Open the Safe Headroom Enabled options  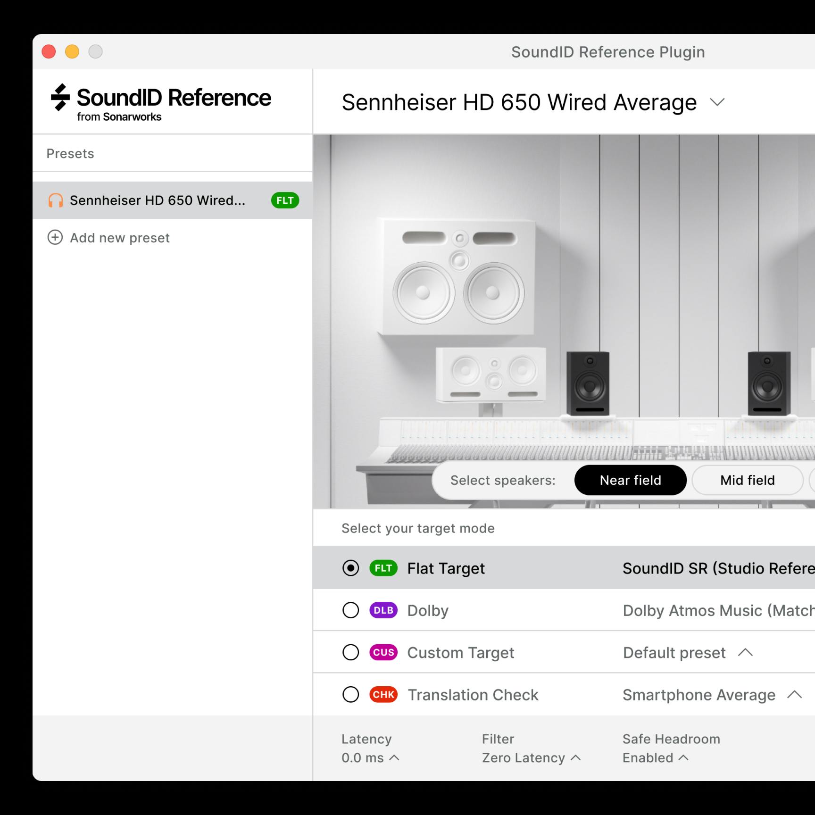(656, 758)
